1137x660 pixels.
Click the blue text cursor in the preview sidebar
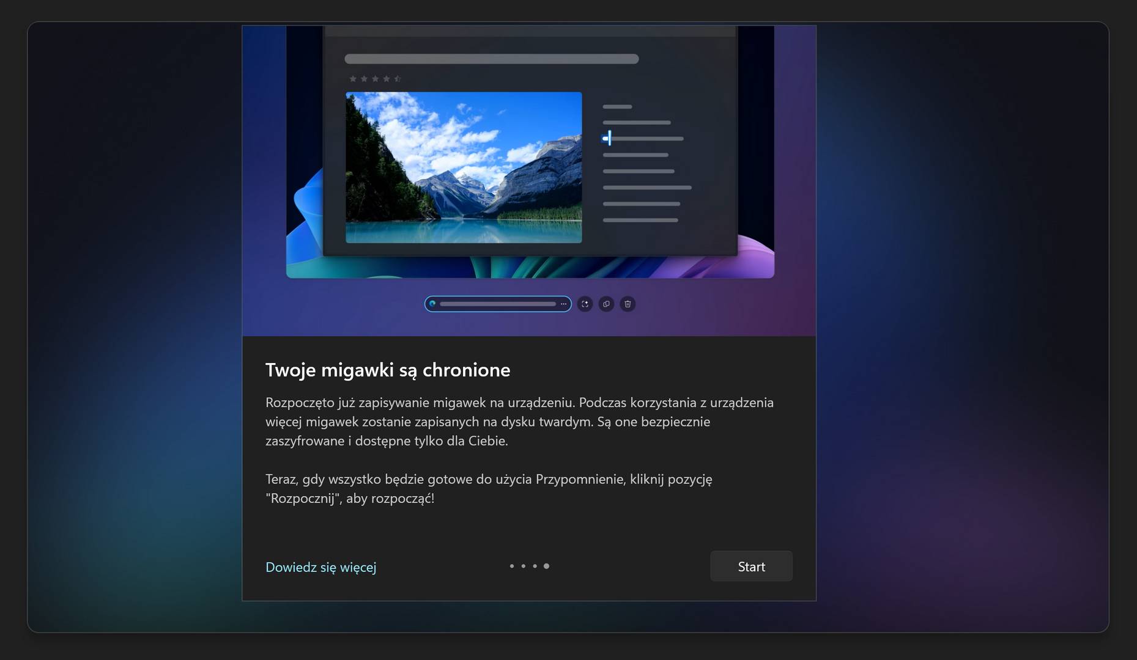pos(607,138)
